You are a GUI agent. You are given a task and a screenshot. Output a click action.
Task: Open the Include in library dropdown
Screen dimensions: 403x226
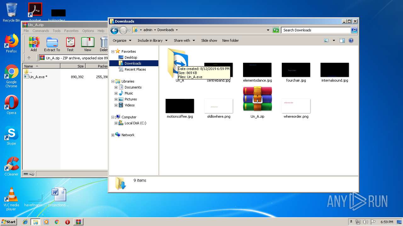click(x=152, y=40)
